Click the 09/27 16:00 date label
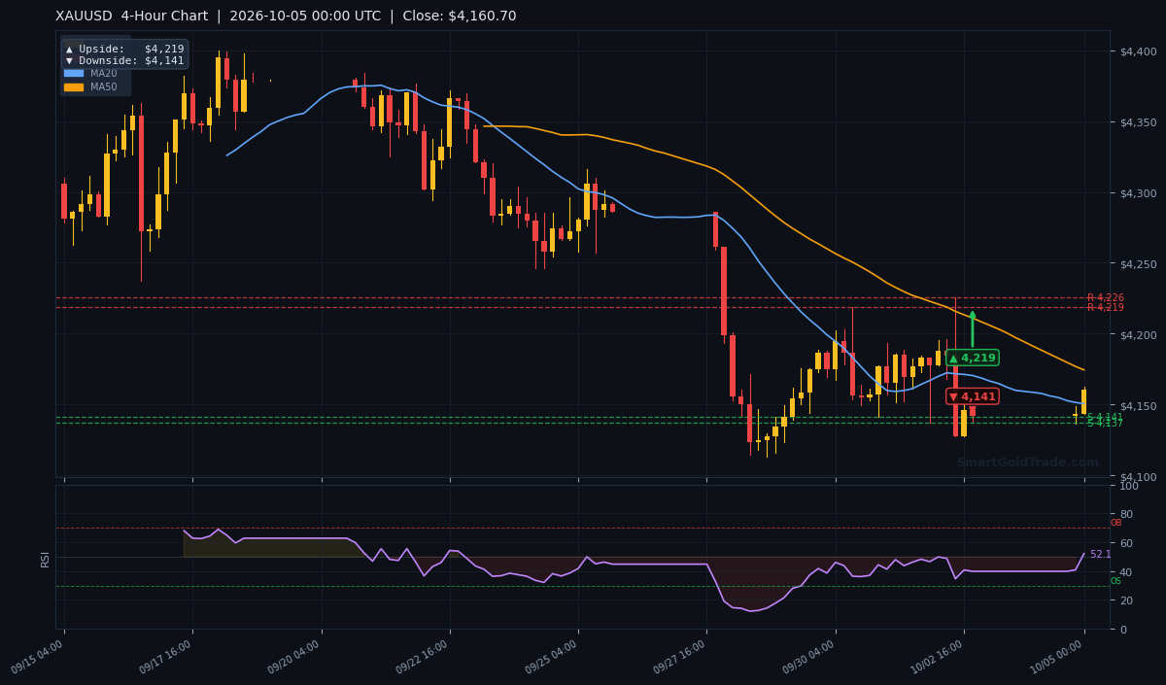The height and width of the screenshot is (685, 1166). click(679, 657)
